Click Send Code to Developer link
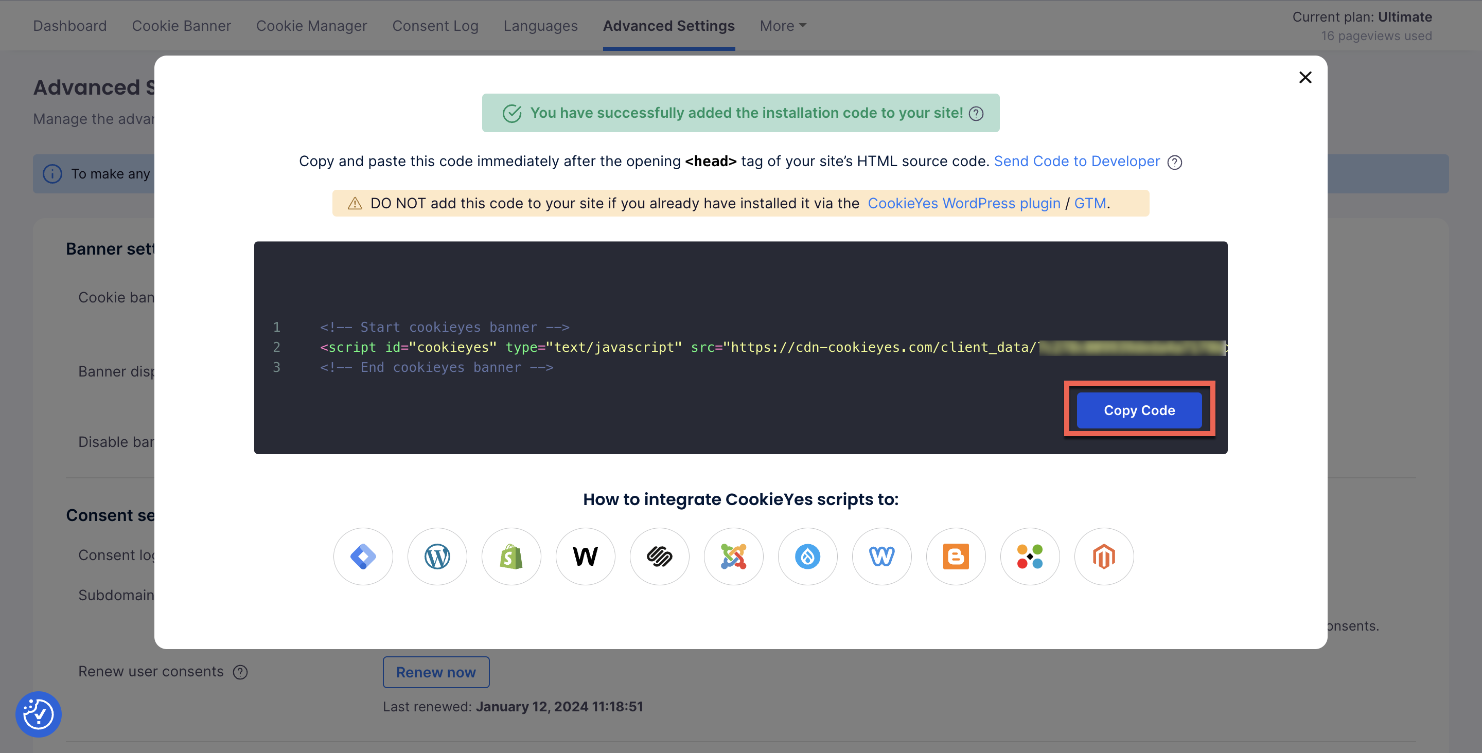Image resolution: width=1482 pixels, height=753 pixels. click(1077, 161)
